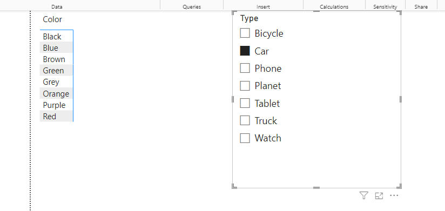Uncheck the Car checkbox
Screen dimensions: 445x211
245,51
